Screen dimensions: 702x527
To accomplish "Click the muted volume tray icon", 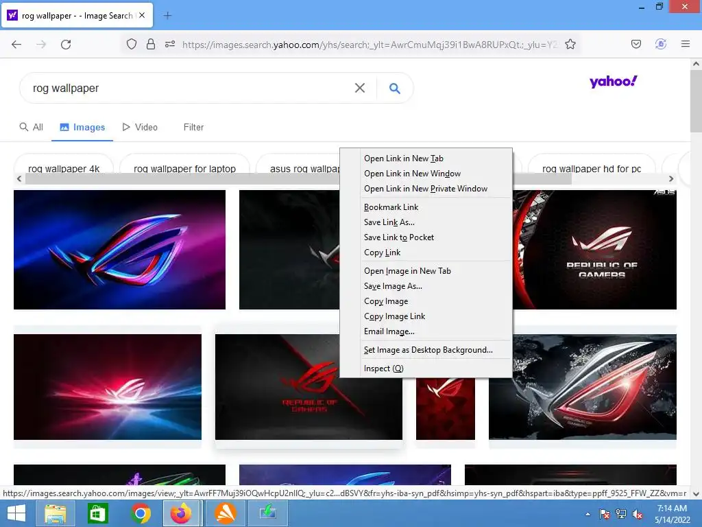I will click(637, 514).
